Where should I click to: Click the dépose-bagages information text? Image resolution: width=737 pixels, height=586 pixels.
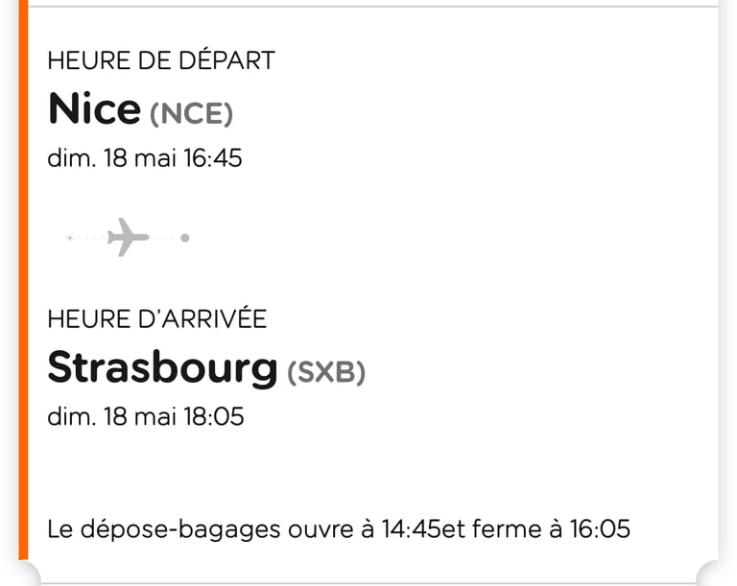[339, 529]
